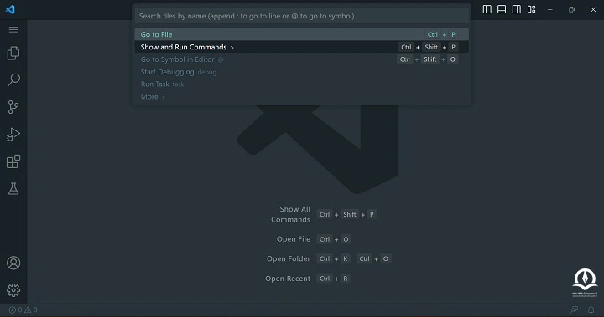The height and width of the screenshot is (317, 604).
Task: Open the Accounts menu icon
Action: 13,263
